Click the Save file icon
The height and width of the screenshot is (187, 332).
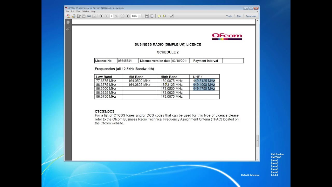pos(84,16)
